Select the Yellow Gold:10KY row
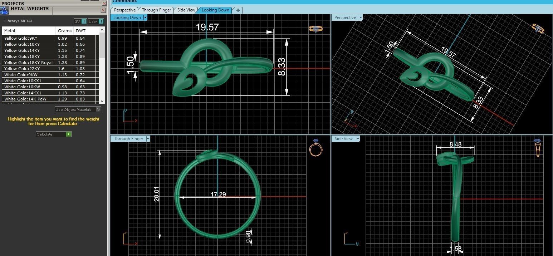 point(51,44)
